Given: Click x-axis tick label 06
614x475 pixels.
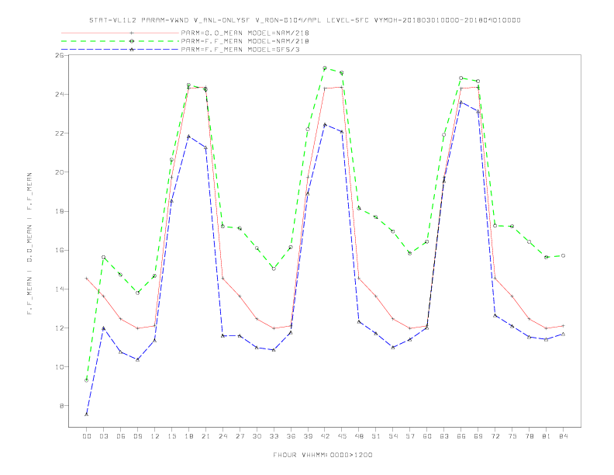Looking at the screenshot, I should click(121, 436).
